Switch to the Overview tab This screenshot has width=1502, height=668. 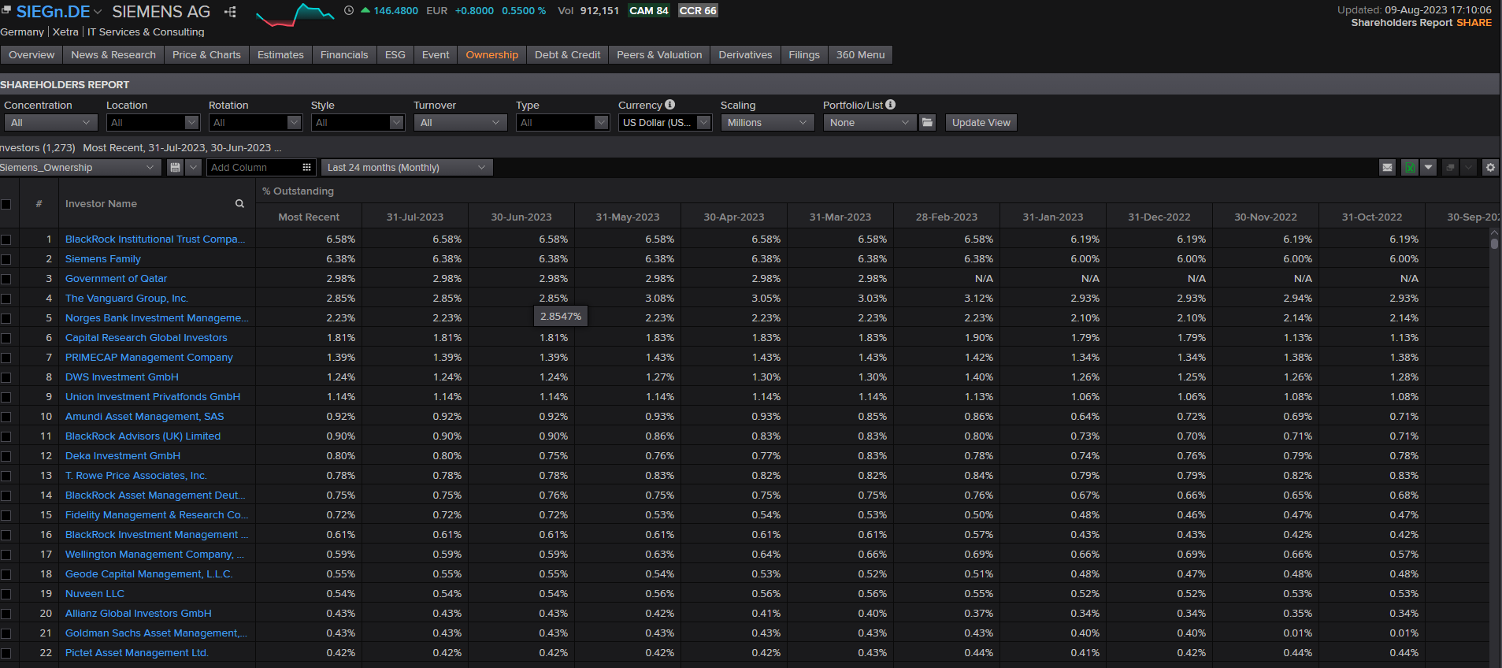point(32,54)
